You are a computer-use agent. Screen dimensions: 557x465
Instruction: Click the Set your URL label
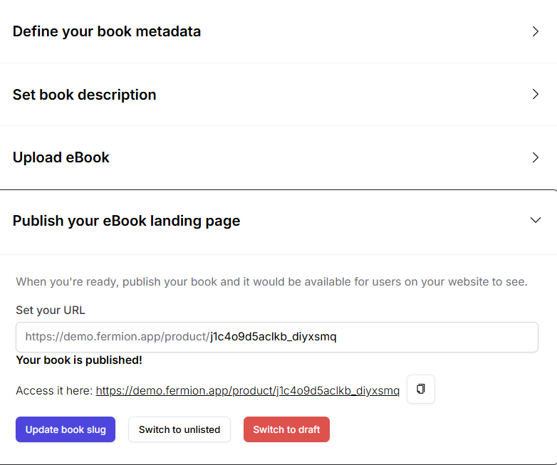(51, 310)
